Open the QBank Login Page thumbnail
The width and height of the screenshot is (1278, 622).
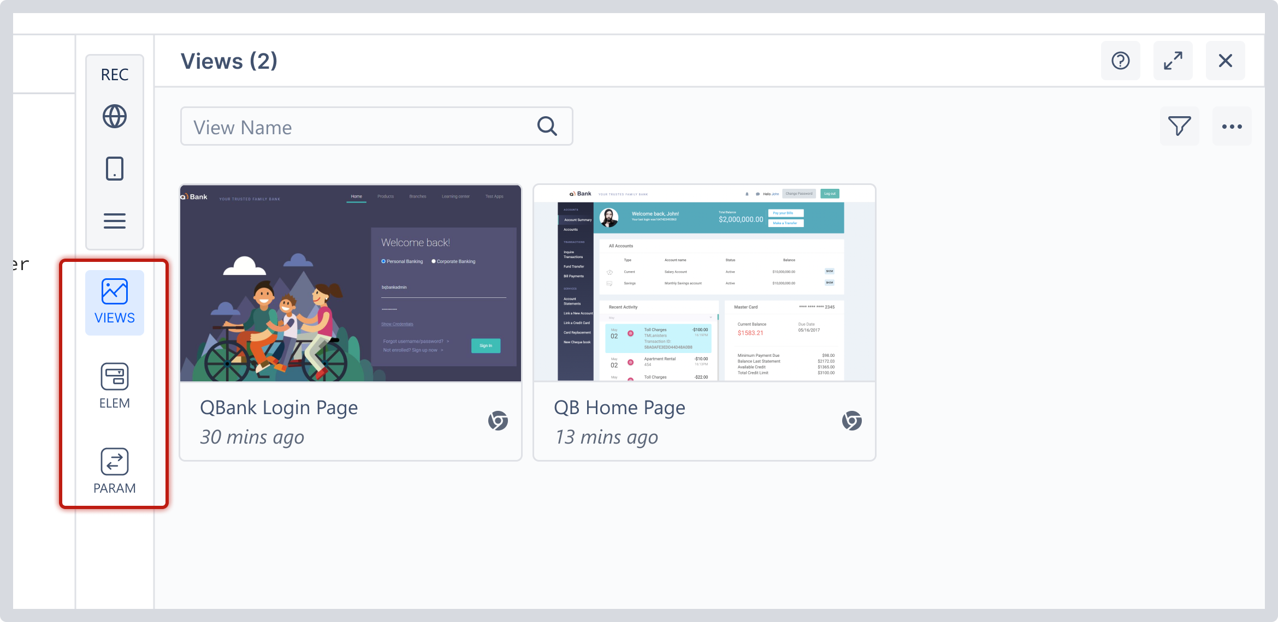coord(351,283)
